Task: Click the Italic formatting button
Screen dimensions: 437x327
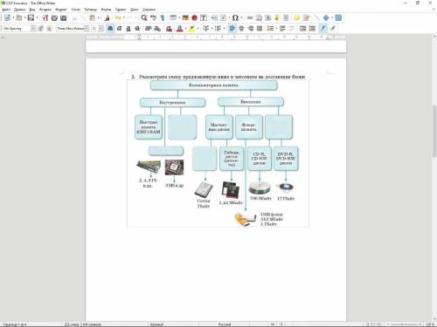Action: click(x=119, y=29)
